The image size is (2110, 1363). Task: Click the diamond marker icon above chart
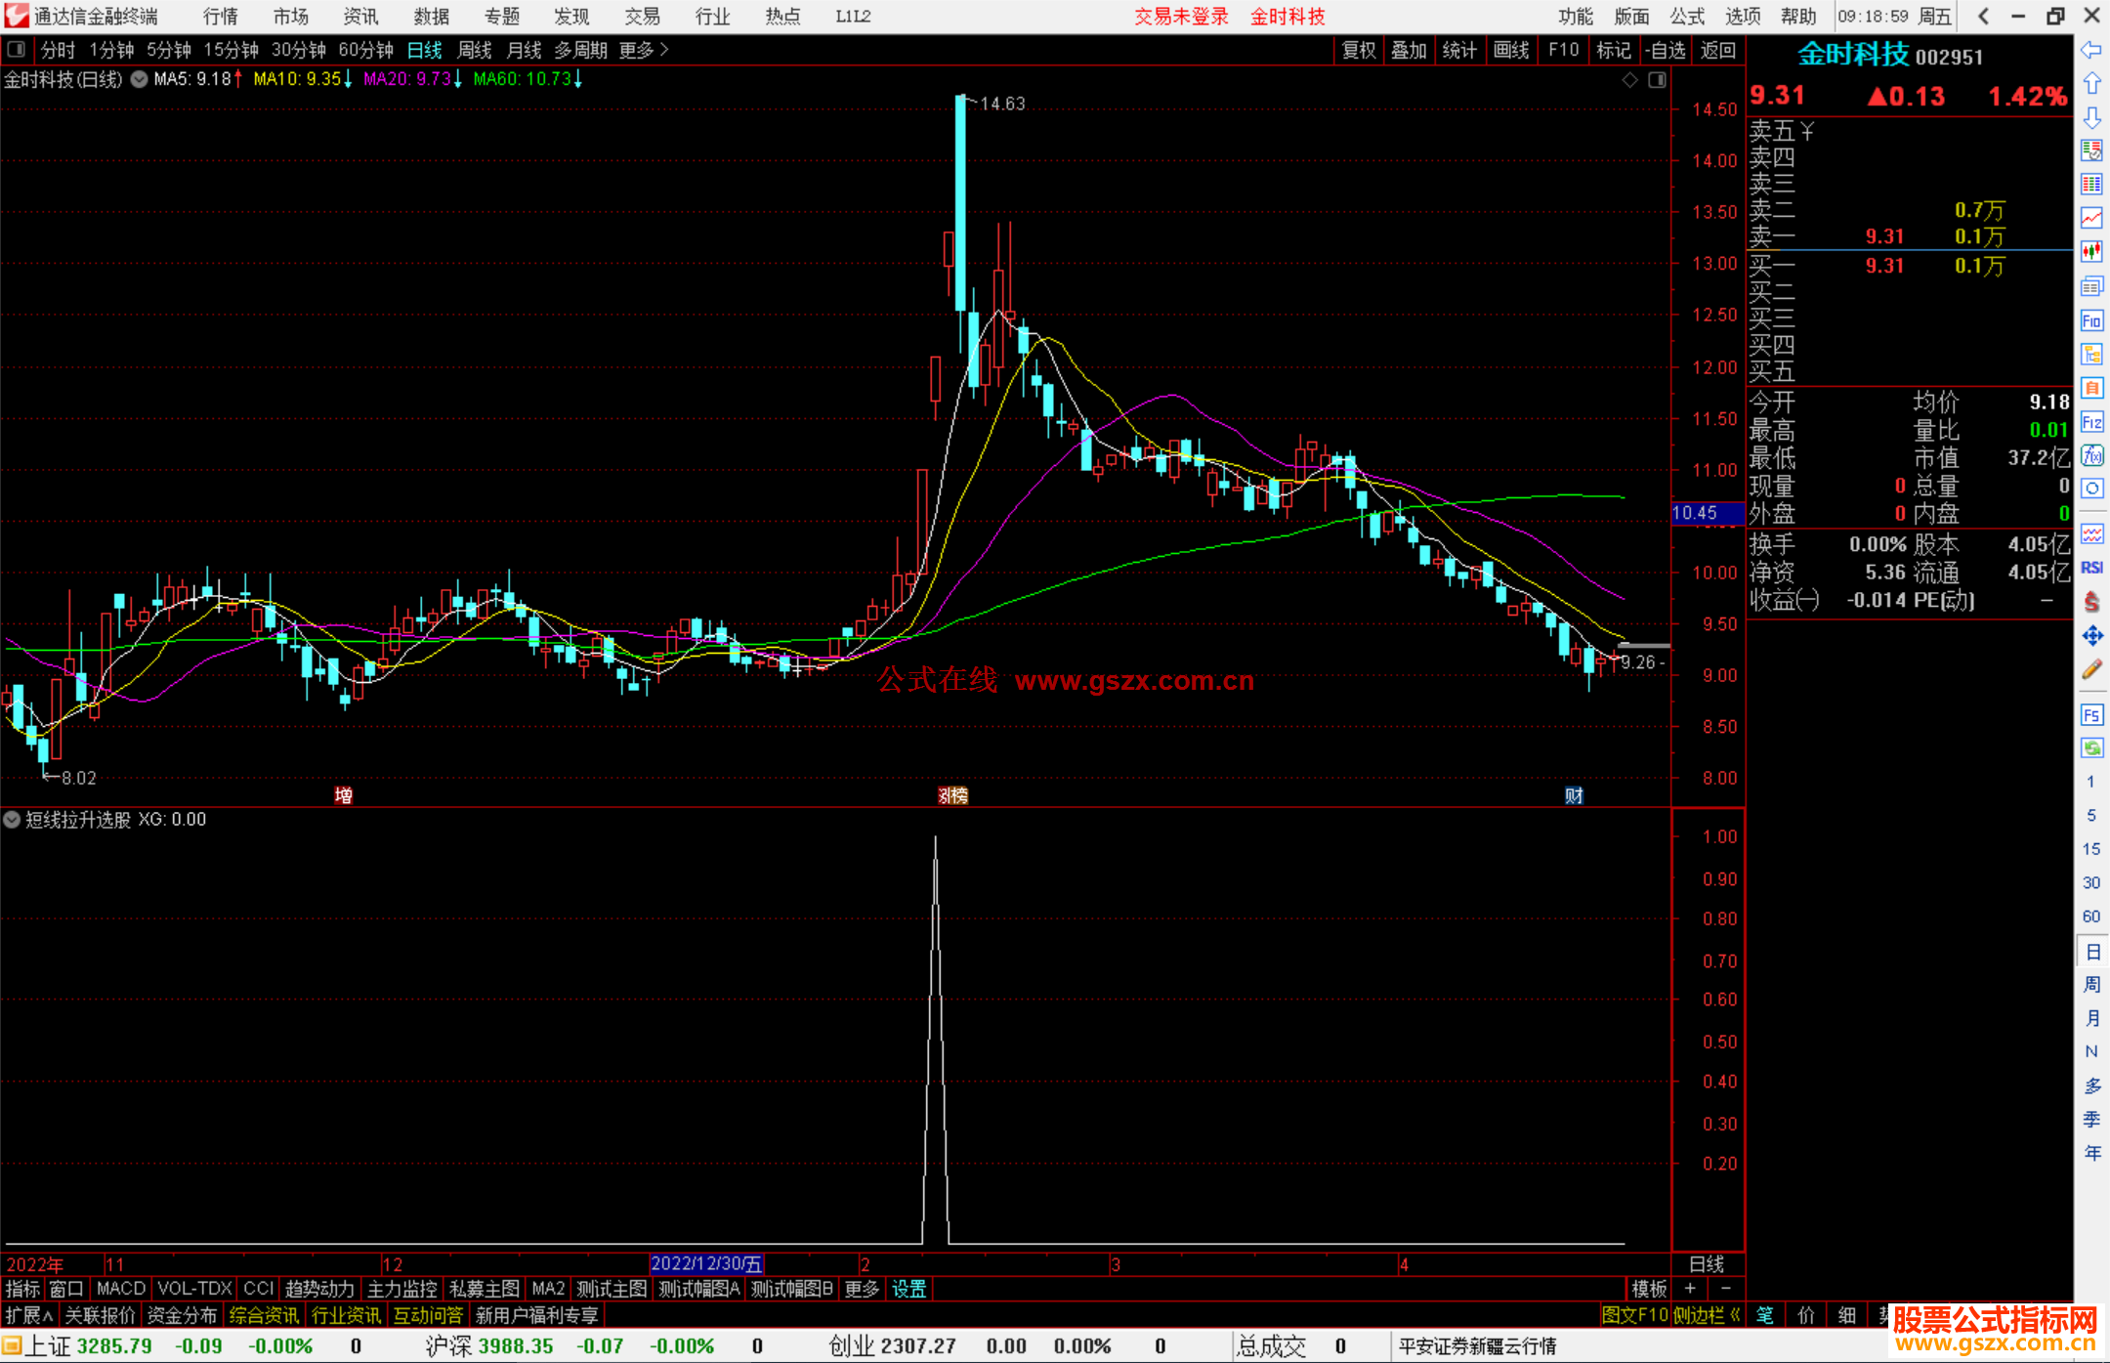[1629, 80]
